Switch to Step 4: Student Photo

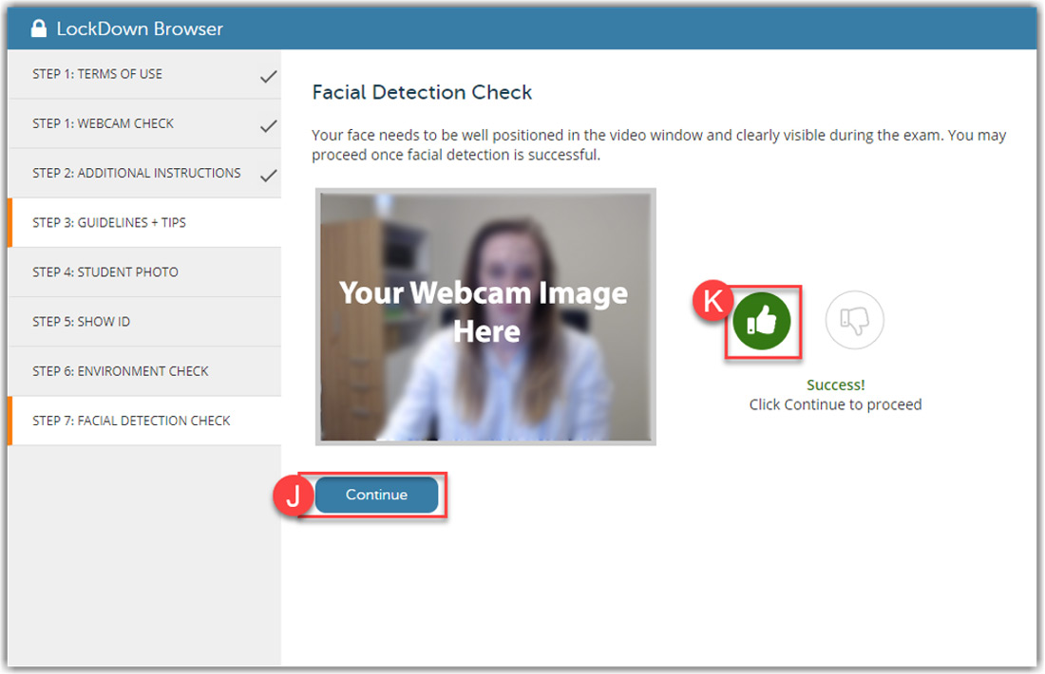pyautogui.click(x=105, y=271)
